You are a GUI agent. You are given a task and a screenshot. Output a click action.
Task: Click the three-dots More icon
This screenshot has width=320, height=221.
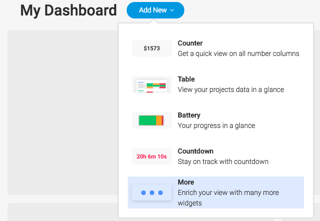[x=152, y=192]
